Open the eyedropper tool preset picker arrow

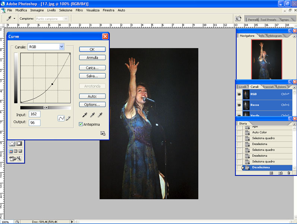pos(15,18)
